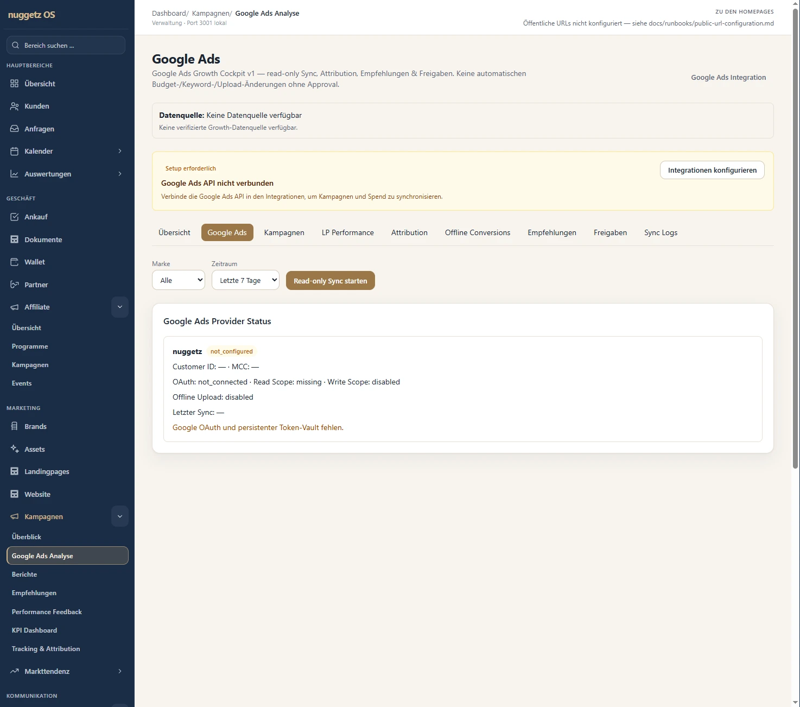800x707 pixels.
Task: Click 'Letzter Sync: —' line
Action: (x=198, y=412)
